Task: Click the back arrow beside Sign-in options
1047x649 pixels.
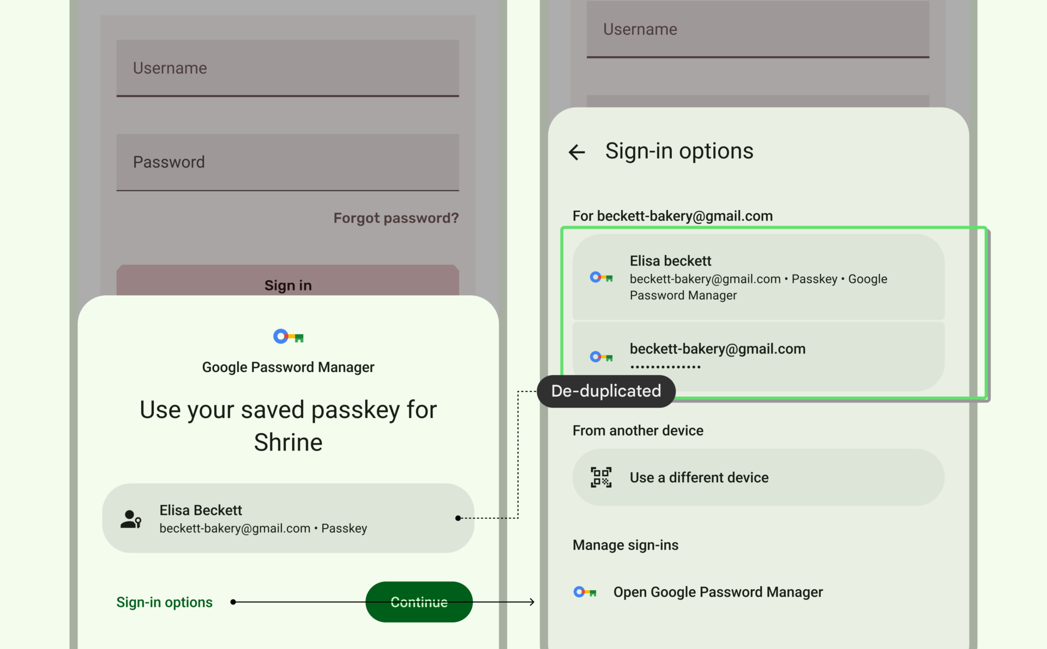Action: (576, 152)
